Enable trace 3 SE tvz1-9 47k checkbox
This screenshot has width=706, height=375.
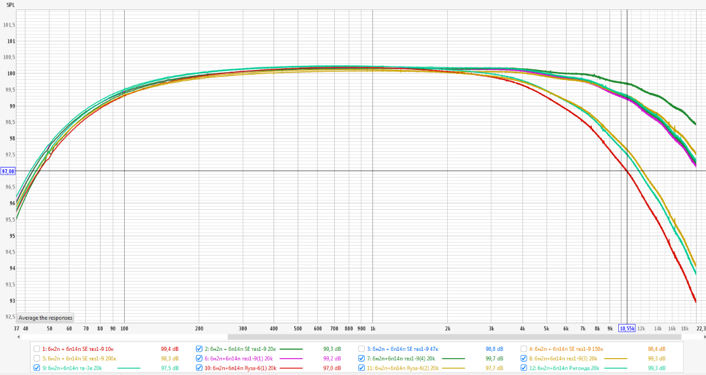pyautogui.click(x=362, y=348)
